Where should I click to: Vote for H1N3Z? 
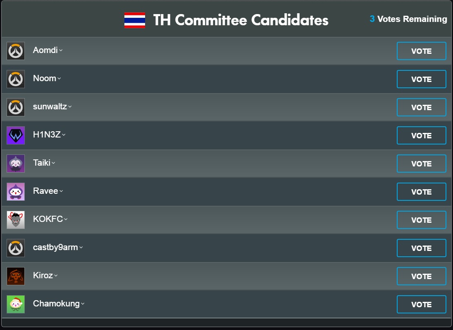[x=422, y=135]
